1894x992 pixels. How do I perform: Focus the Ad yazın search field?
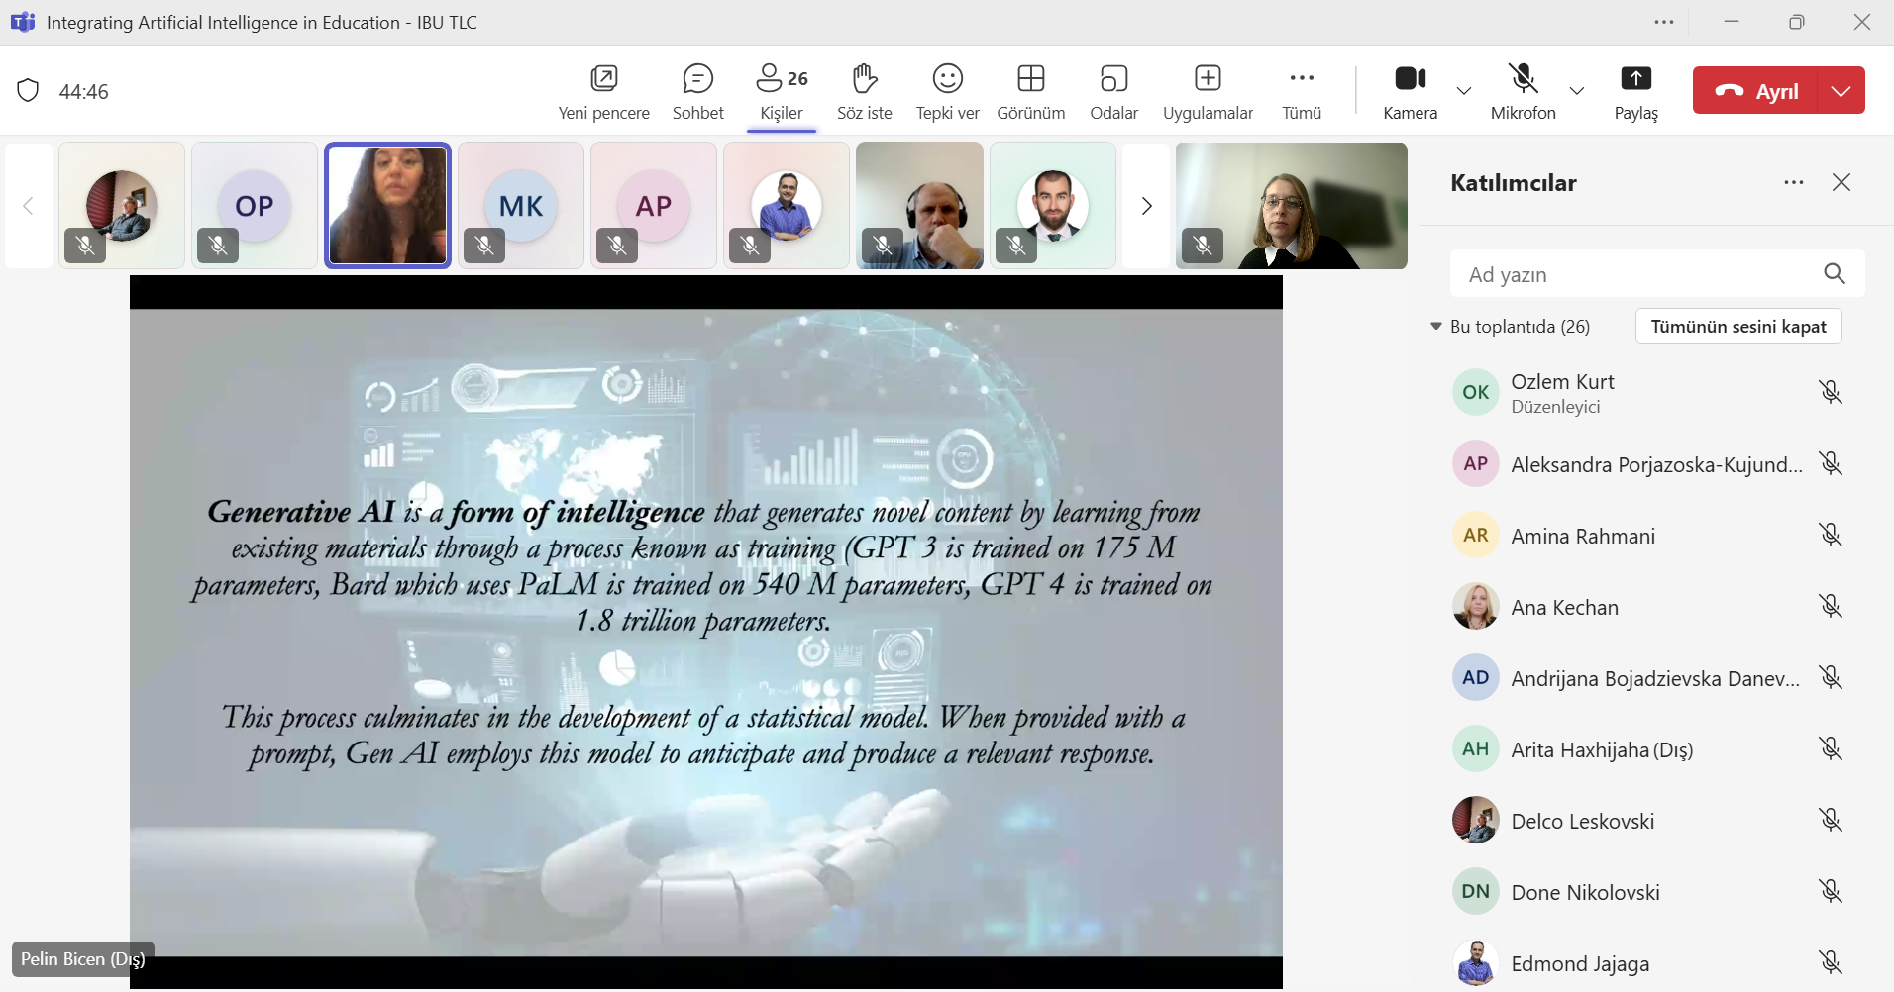[x=1657, y=274]
